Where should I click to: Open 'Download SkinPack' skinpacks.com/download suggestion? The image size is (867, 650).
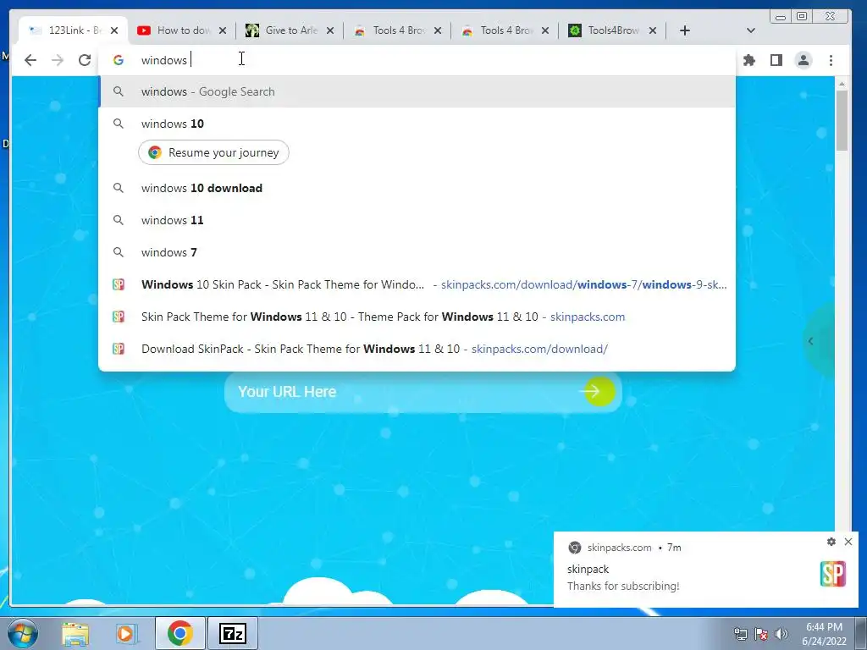[x=417, y=349]
